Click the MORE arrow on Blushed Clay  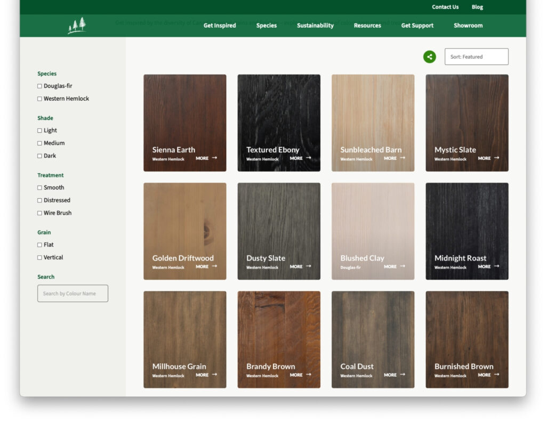pyautogui.click(x=394, y=266)
